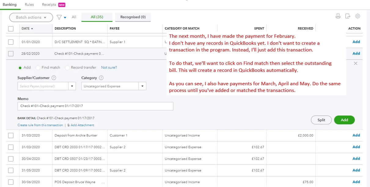370x187 pixels.
Task: Sort by the DESCRIPTION column header
Action: (x=65, y=28)
